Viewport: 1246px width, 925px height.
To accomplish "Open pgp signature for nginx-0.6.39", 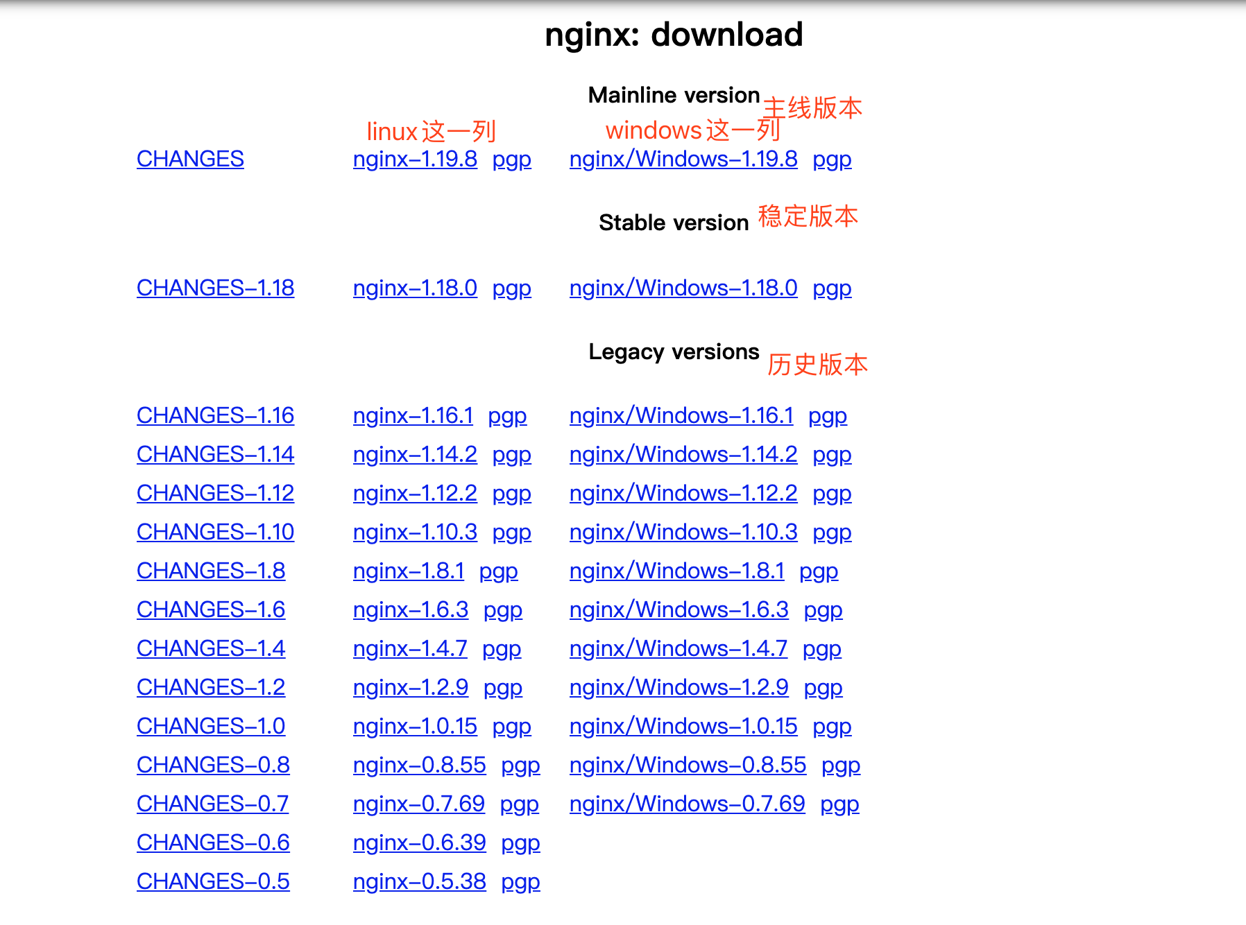I will pyautogui.click(x=521, y=844).
